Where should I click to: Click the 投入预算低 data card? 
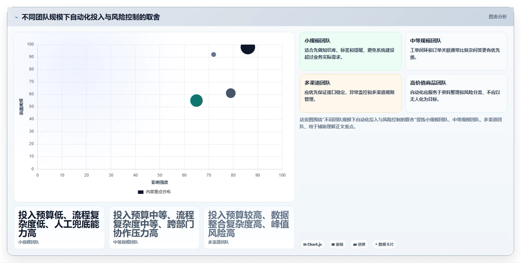59,227
